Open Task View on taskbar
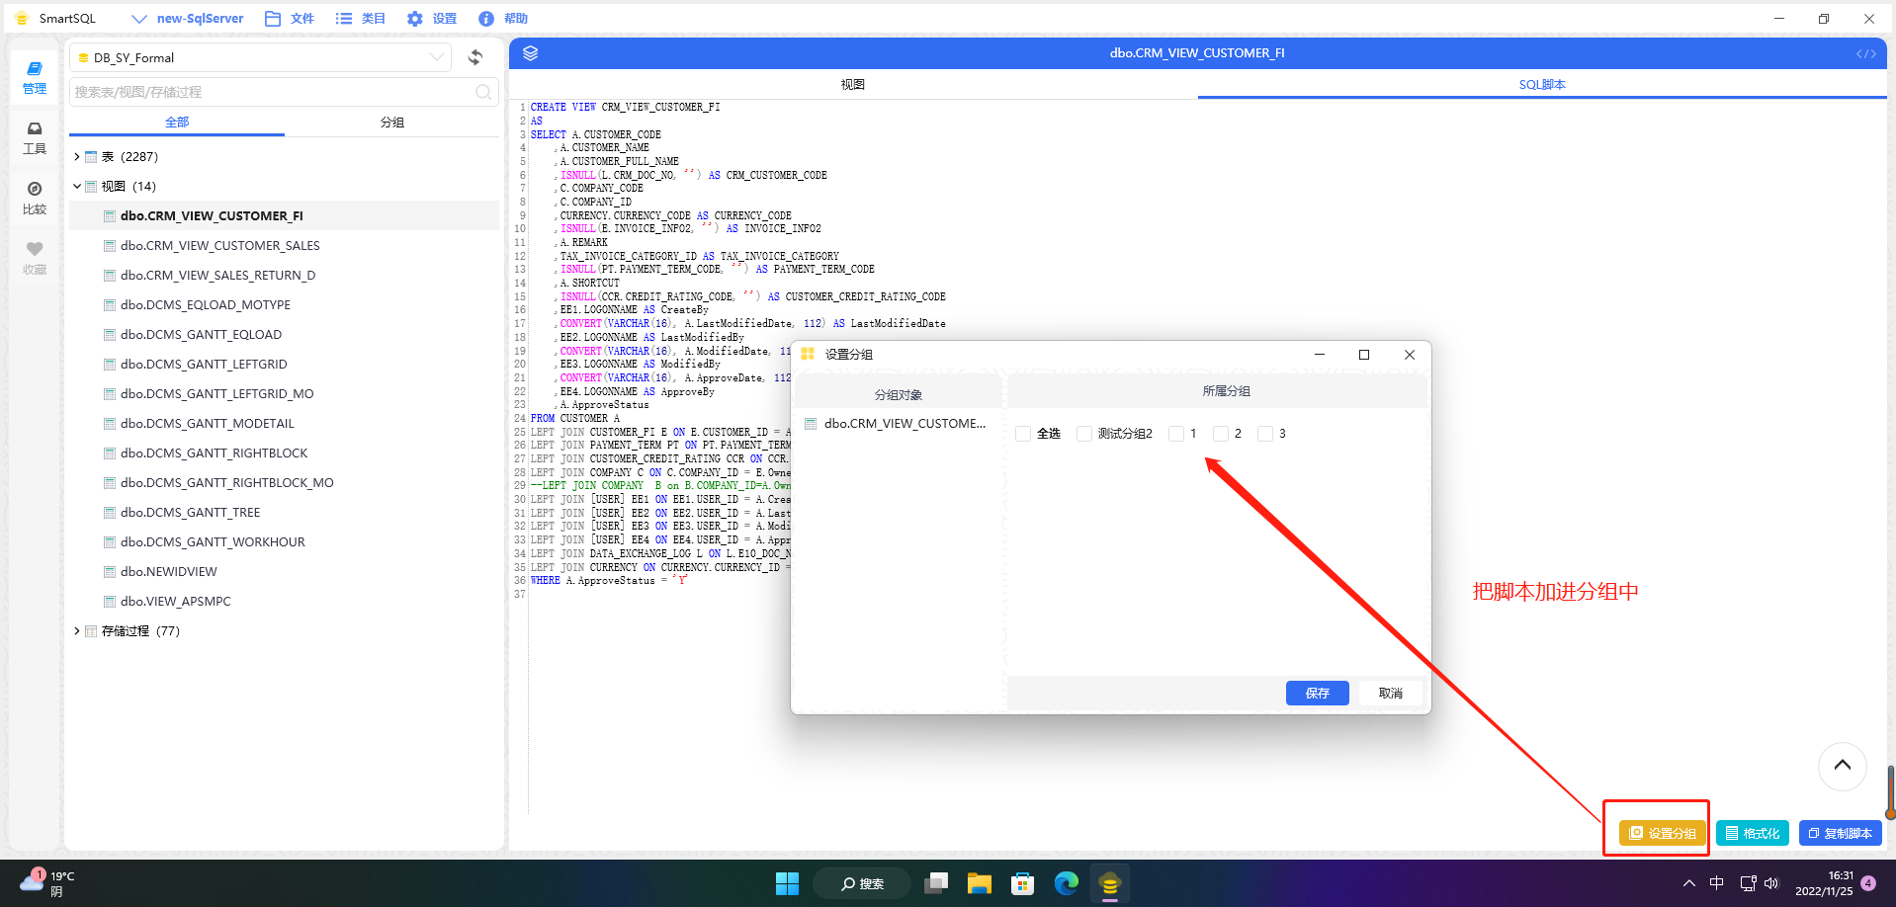 [x=935, y=883]
